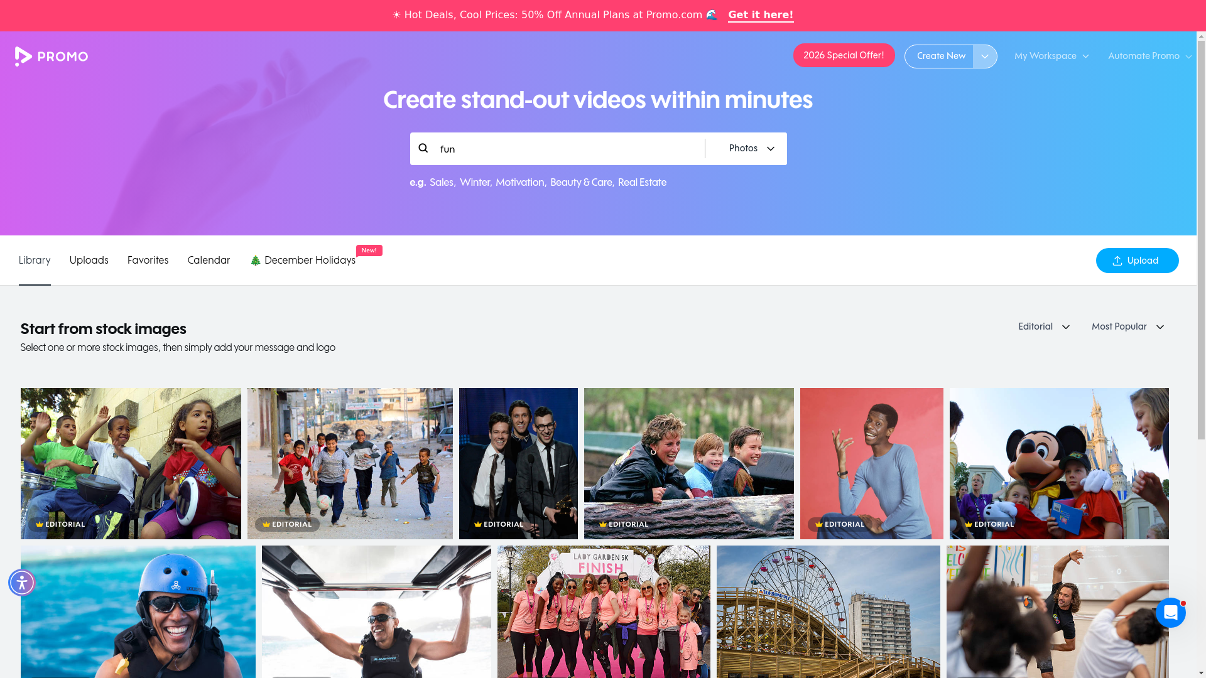Click the Editorial crown badge on kids drumming photo

[60, 524]
